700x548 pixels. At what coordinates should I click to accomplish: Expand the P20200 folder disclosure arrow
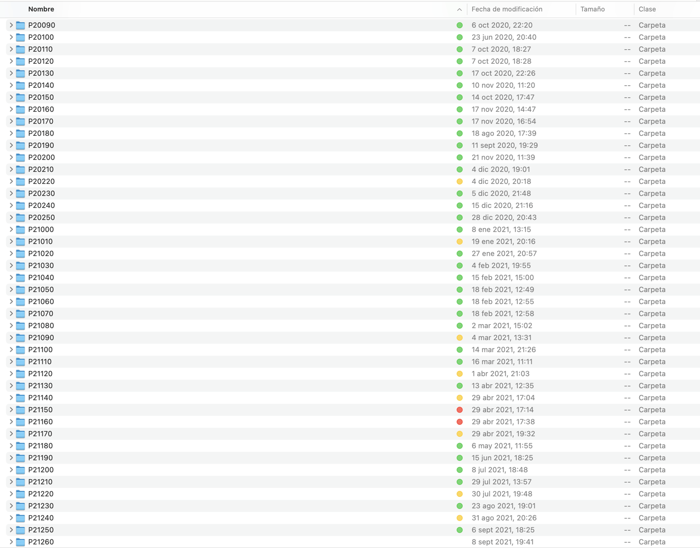pyautogui.click(x=11, y=157)
